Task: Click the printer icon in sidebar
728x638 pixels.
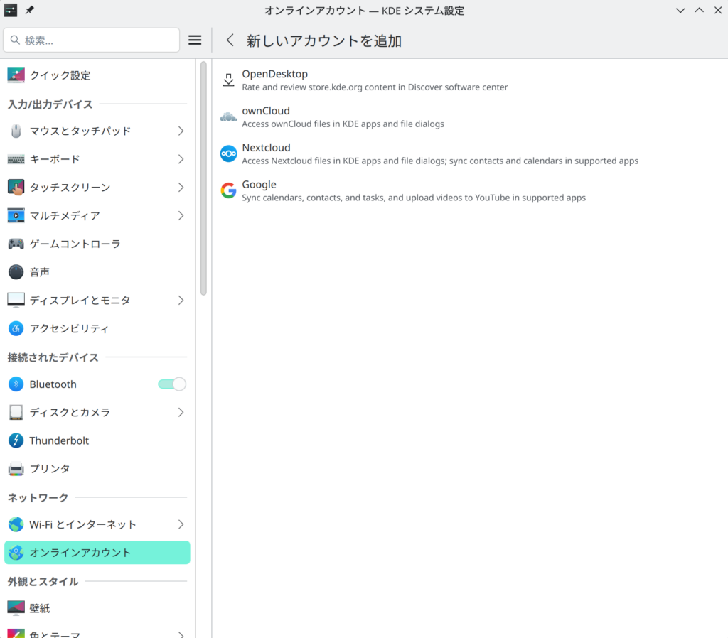Action: click(x=16, y=469)
